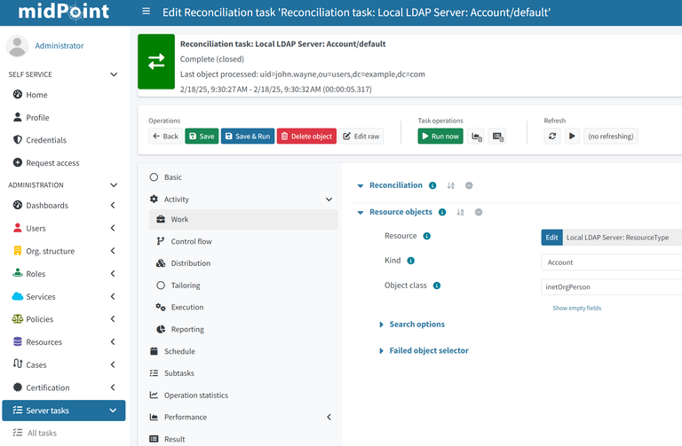The width and height of the screenshot is (682, 446).
Task: Click the Resources database icon
Action: (18, 341)
